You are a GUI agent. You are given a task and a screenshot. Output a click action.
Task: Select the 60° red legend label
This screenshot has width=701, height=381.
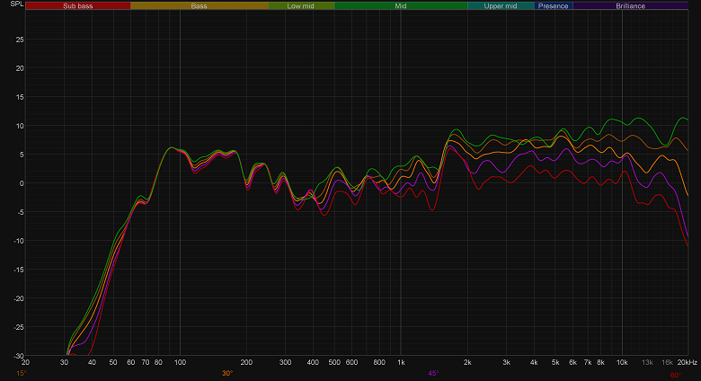tap(676, 376)
